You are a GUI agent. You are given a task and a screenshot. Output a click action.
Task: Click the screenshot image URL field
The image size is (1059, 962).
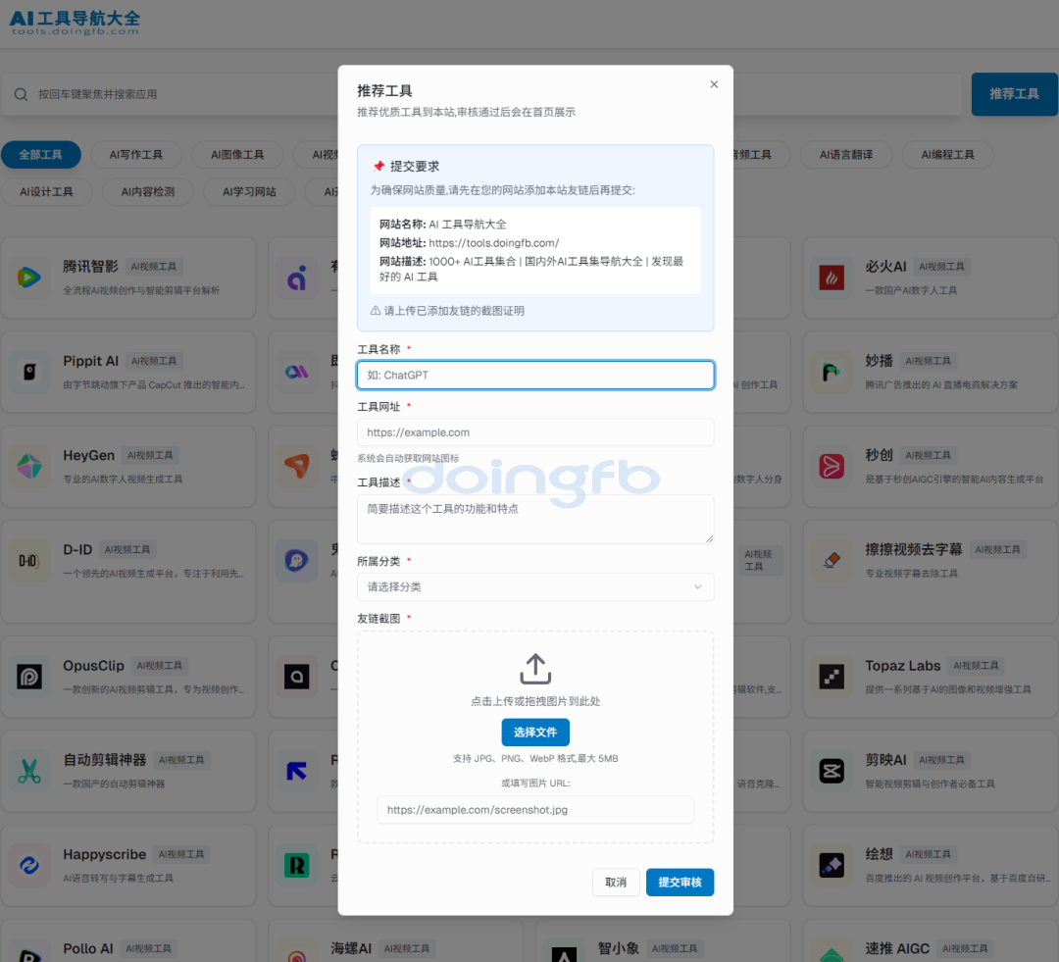[x=534, y=810]
